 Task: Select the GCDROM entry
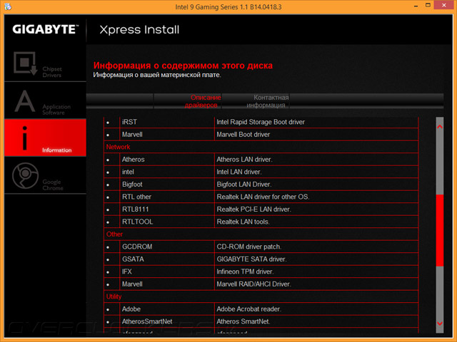137,247
